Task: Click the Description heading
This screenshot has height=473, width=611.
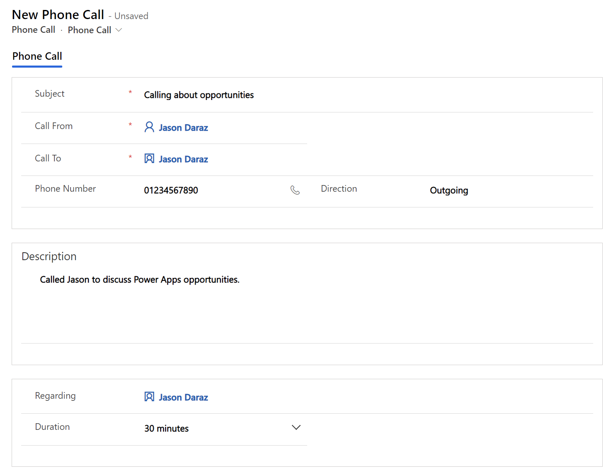Action: [x=49, y=256]
